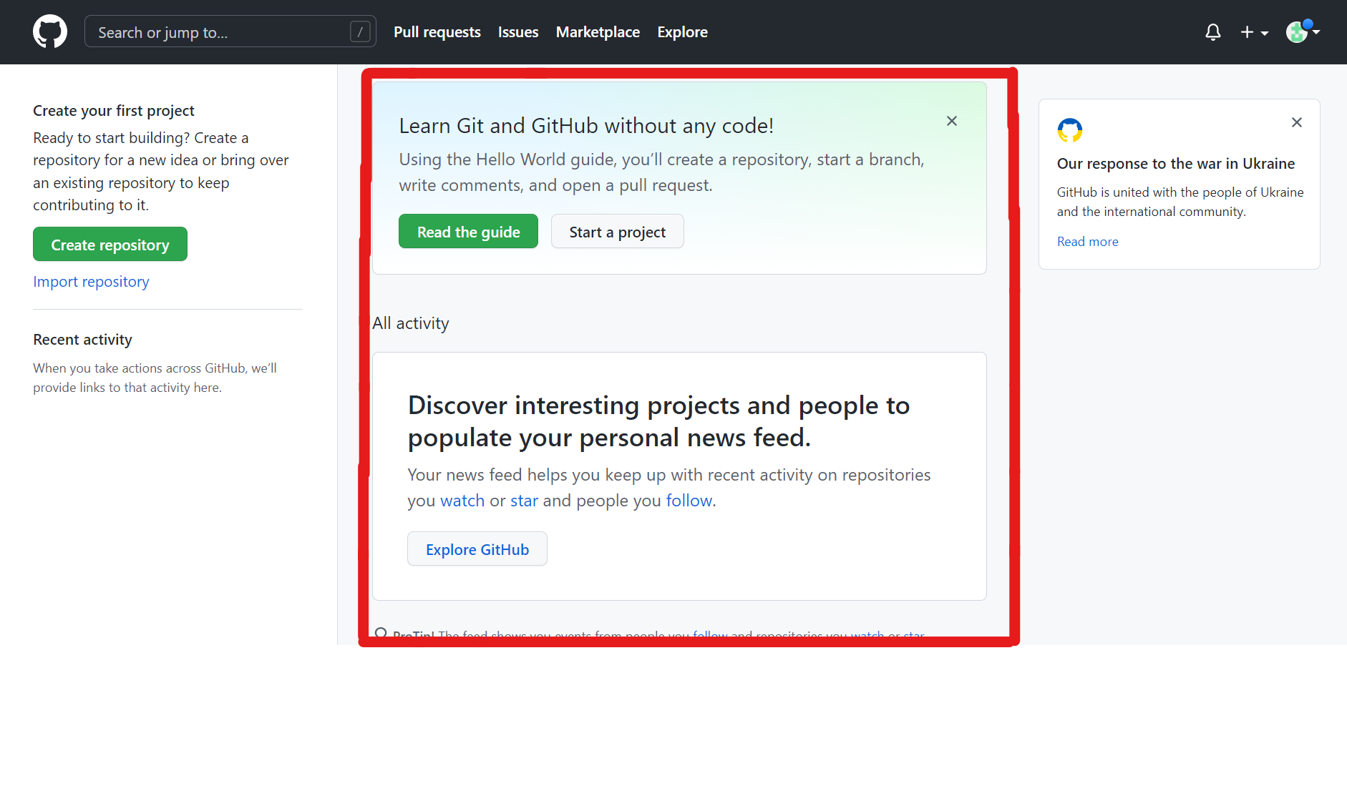Open the user avatar menu
This screenshot has height=801, width=1347.
click(1303, 31)
